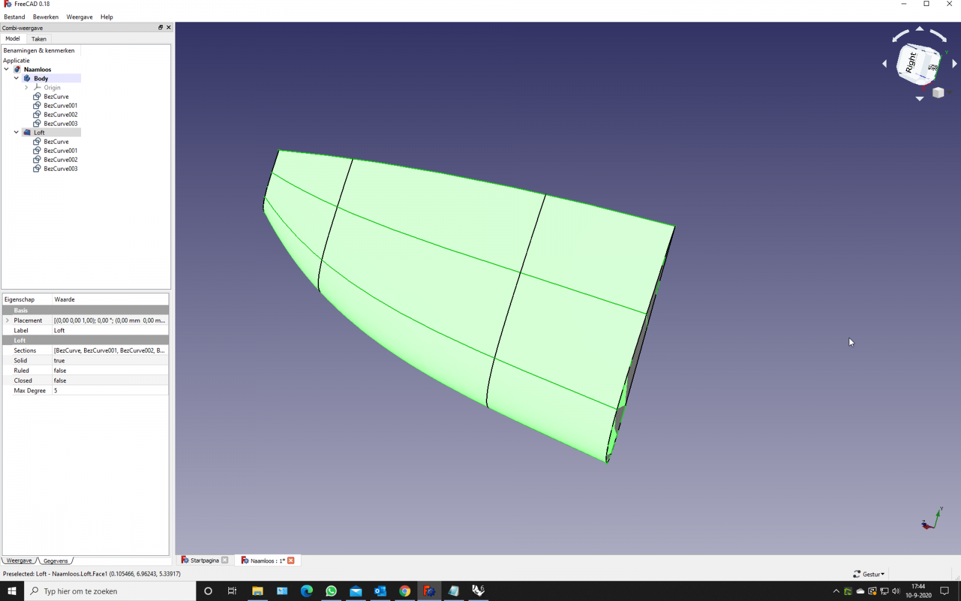961x601 pixels.
Task: Rotate view right using navigation cube arrow
Action: pos(954,64)
